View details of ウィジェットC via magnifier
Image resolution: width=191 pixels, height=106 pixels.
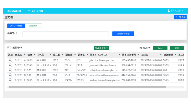pos(10,70)
